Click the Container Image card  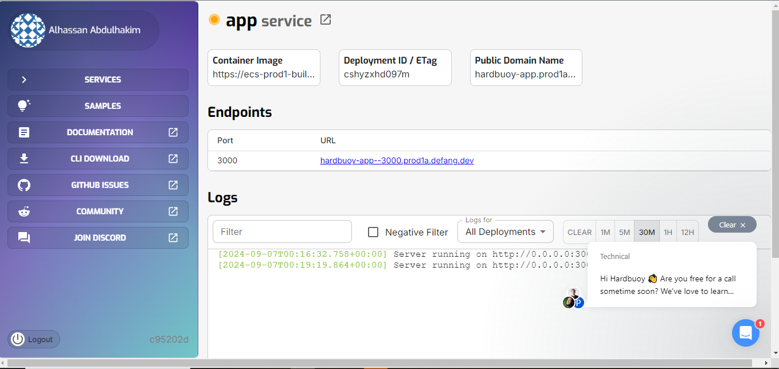264,68
